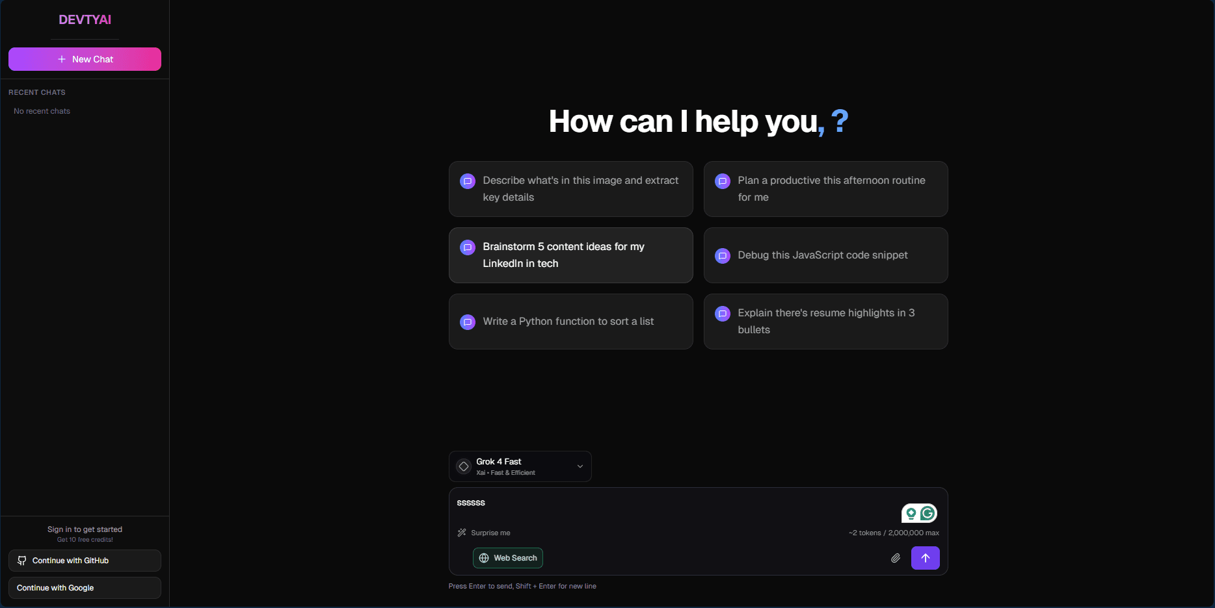Click the GitHub logo icon in sidebar
Screen dimensions: 1215x608
point(22,561)
